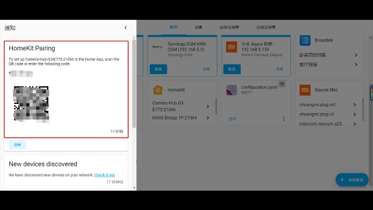Image resolution: width=373 pixels, height=210 pixels.
Task: Click "HomeKit Pairing" notification title
Action: [x=32, y=48]
